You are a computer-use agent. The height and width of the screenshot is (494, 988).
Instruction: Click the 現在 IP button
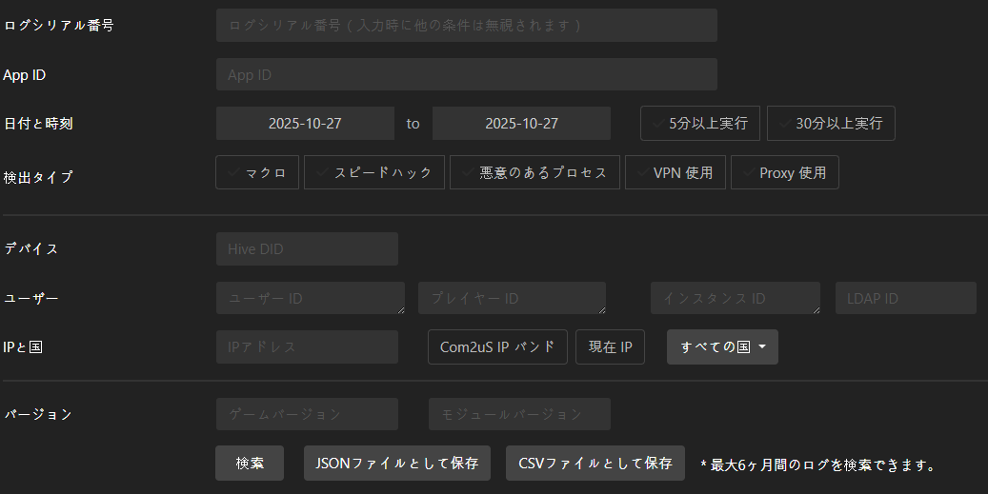point(610,347)
